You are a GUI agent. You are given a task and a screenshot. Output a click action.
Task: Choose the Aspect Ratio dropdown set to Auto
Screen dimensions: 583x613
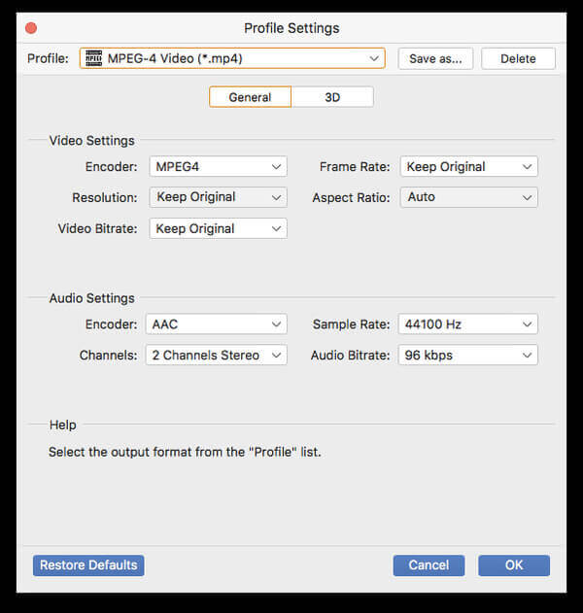tap(468, 197)
